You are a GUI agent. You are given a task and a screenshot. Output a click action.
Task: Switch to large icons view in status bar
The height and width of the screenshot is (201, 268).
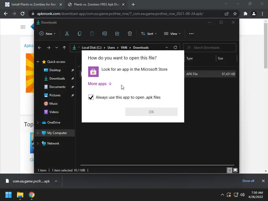click(x=235, y=170)
